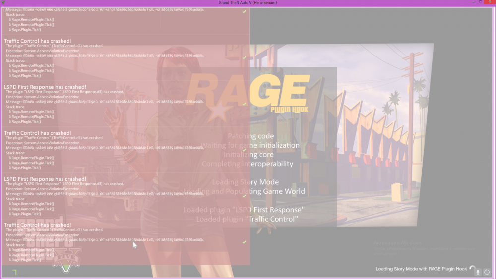Click 'Loaded plugin "Traffic Control"' line
Viewport: 496px width, 279px height.
[247, 219]
